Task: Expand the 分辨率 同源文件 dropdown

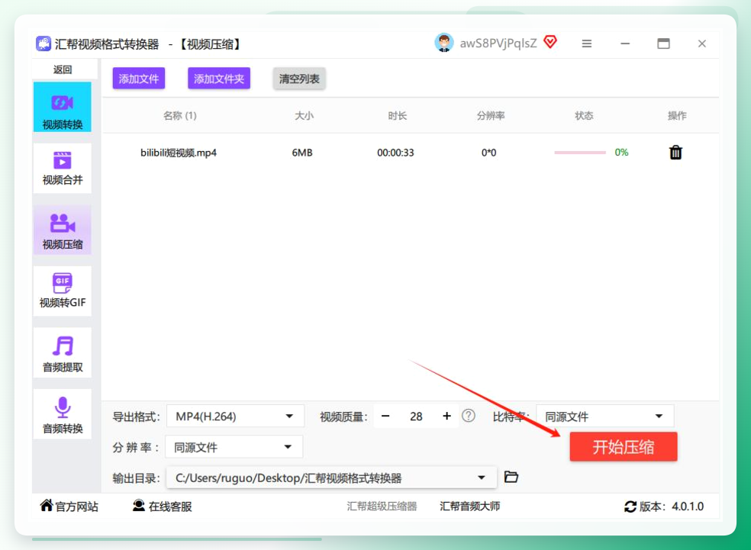Action: tap(234, 447)
